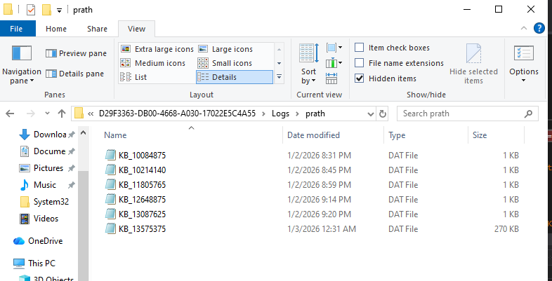Viewport: 552px width, 281px height.
Task: Open the Add columns dropdown icon
Action: [x=334, y=64]
